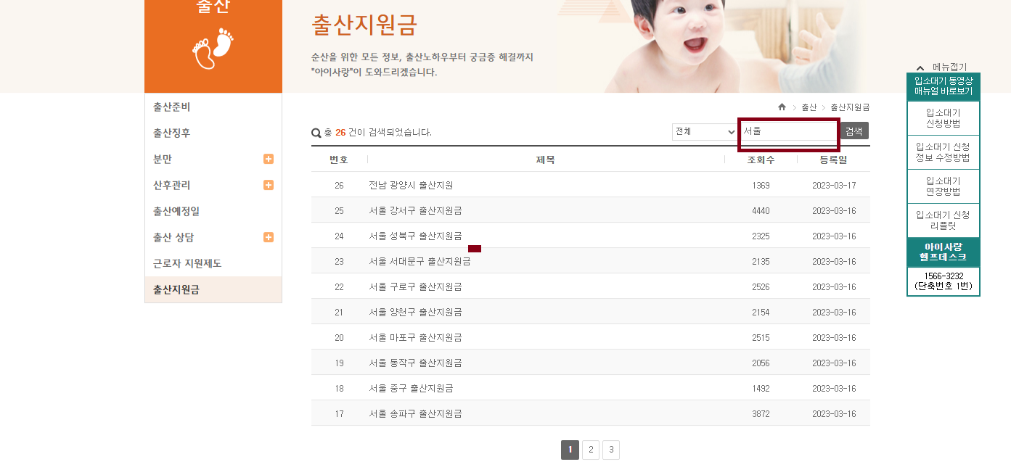
Task: Click the search input containing 서울
Action: [788, 131]
